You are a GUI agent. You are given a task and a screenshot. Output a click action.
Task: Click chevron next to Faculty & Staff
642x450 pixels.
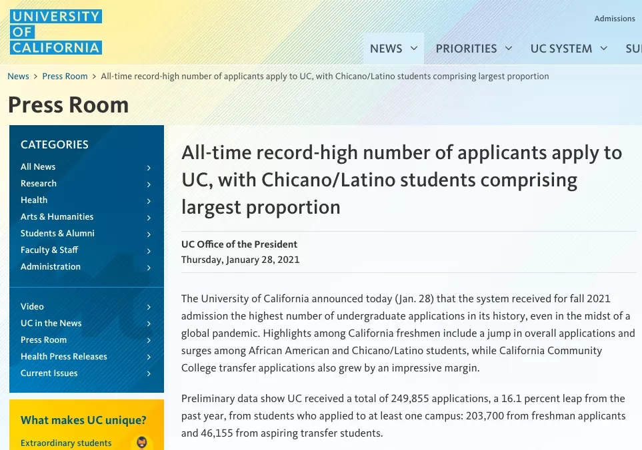149,251
